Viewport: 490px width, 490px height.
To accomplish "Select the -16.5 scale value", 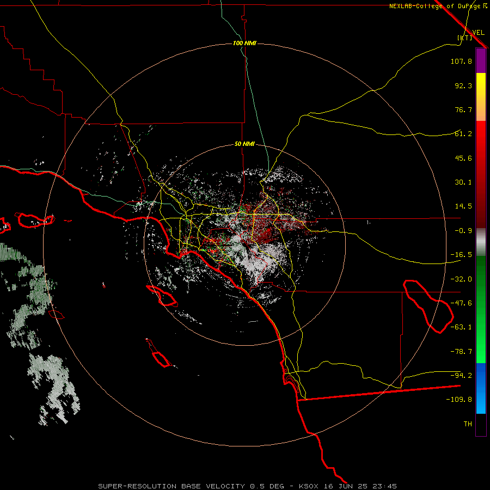I will tap(461, 255).
